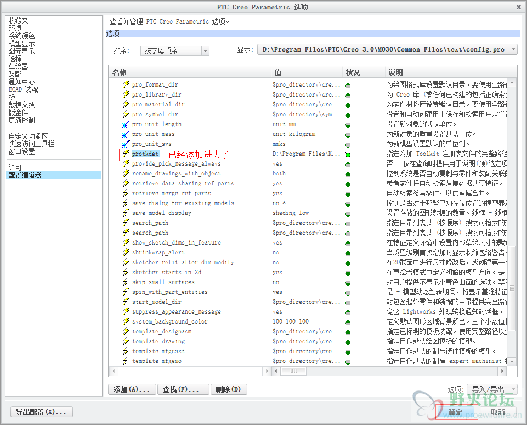Select 钣金件 category
Viewport: 527px width, 425px height.
click(19, 112)
